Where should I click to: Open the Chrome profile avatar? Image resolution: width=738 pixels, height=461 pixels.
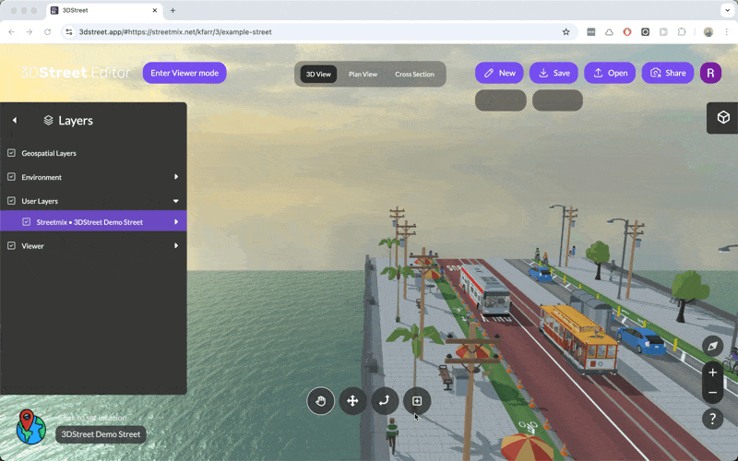[708, 32]
